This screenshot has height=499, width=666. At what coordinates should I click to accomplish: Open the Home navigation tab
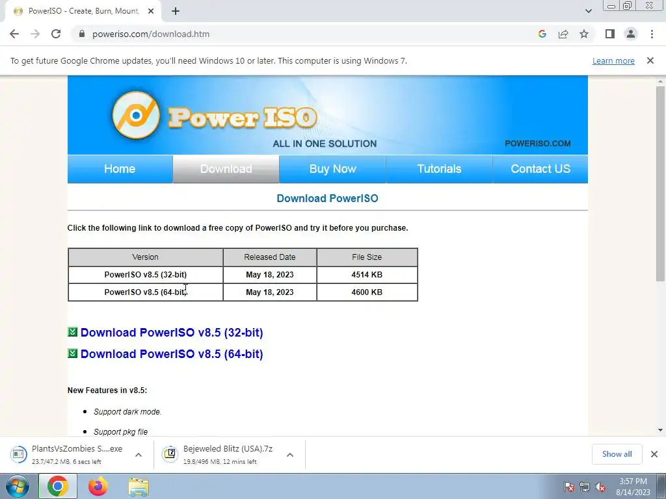pyautogui.click(x=120, y=169)
